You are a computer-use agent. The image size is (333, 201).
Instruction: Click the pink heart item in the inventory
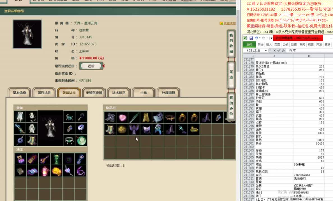[x=122, y=118]
